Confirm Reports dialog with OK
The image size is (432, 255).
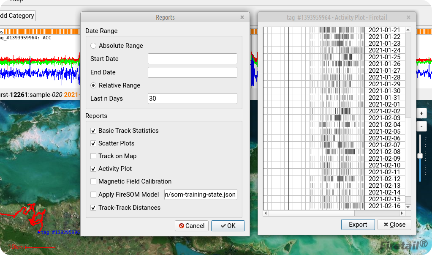pos(228,226)
